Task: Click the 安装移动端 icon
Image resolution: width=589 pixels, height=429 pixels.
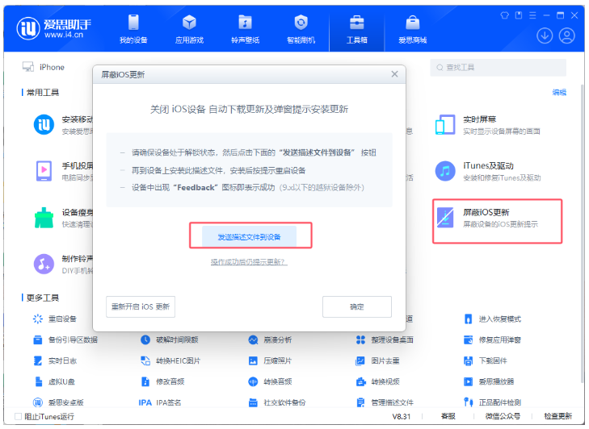Action: point(44,124)
